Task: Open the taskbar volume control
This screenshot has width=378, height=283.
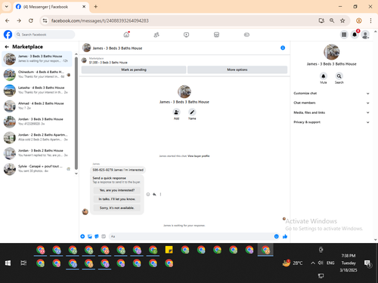Action: (x=321, y=263)
